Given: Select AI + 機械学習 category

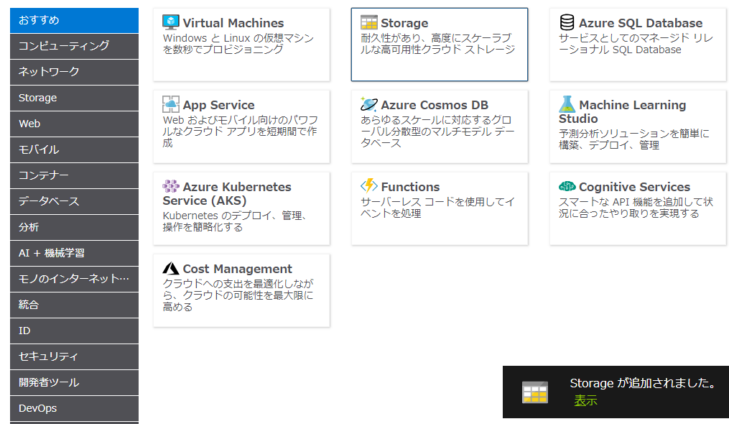Looking at the screenshot, I should pyautogui.click(x=75, y=253).
